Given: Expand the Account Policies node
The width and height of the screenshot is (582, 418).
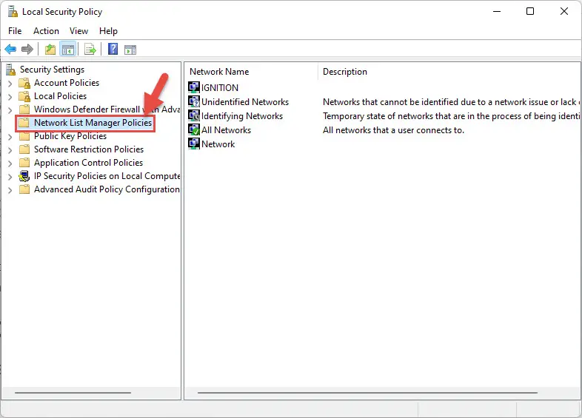Looking at the screenshot, I should point(10,84).
